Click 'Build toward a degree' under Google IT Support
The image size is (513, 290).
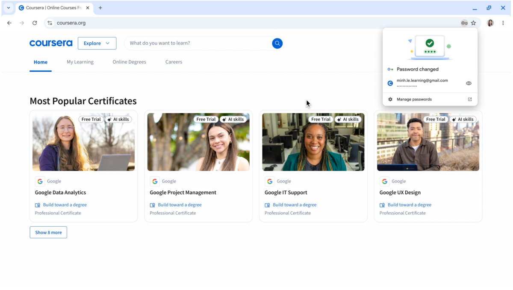[x=295, y=205]
